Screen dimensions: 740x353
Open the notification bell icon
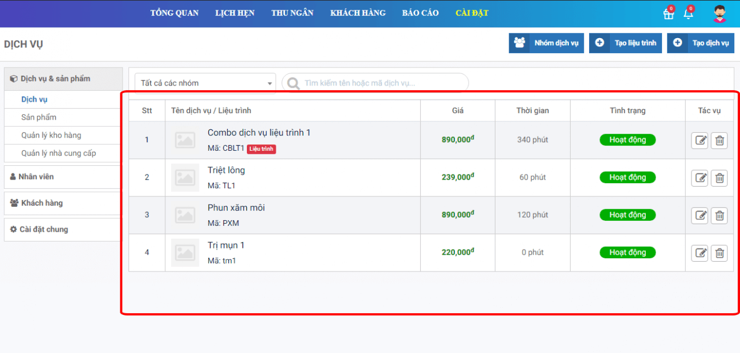(688, 14)
